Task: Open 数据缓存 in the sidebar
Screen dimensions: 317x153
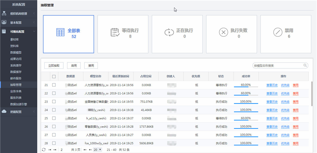Action: pos(16,72)
